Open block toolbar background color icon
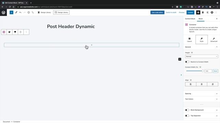 pos(9,32)
